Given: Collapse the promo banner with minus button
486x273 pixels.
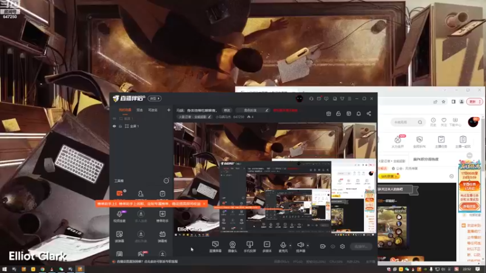Looking at the screenshot, I should coord(470,155).
